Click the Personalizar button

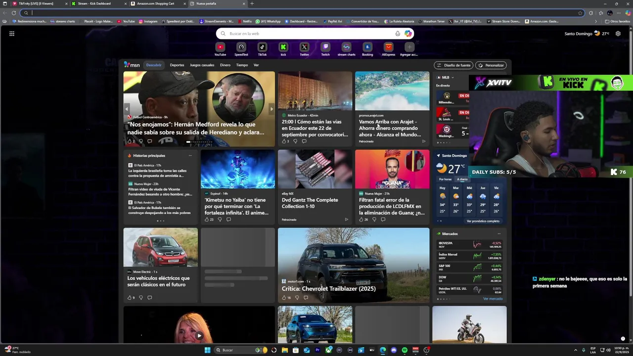coord(491,65)
